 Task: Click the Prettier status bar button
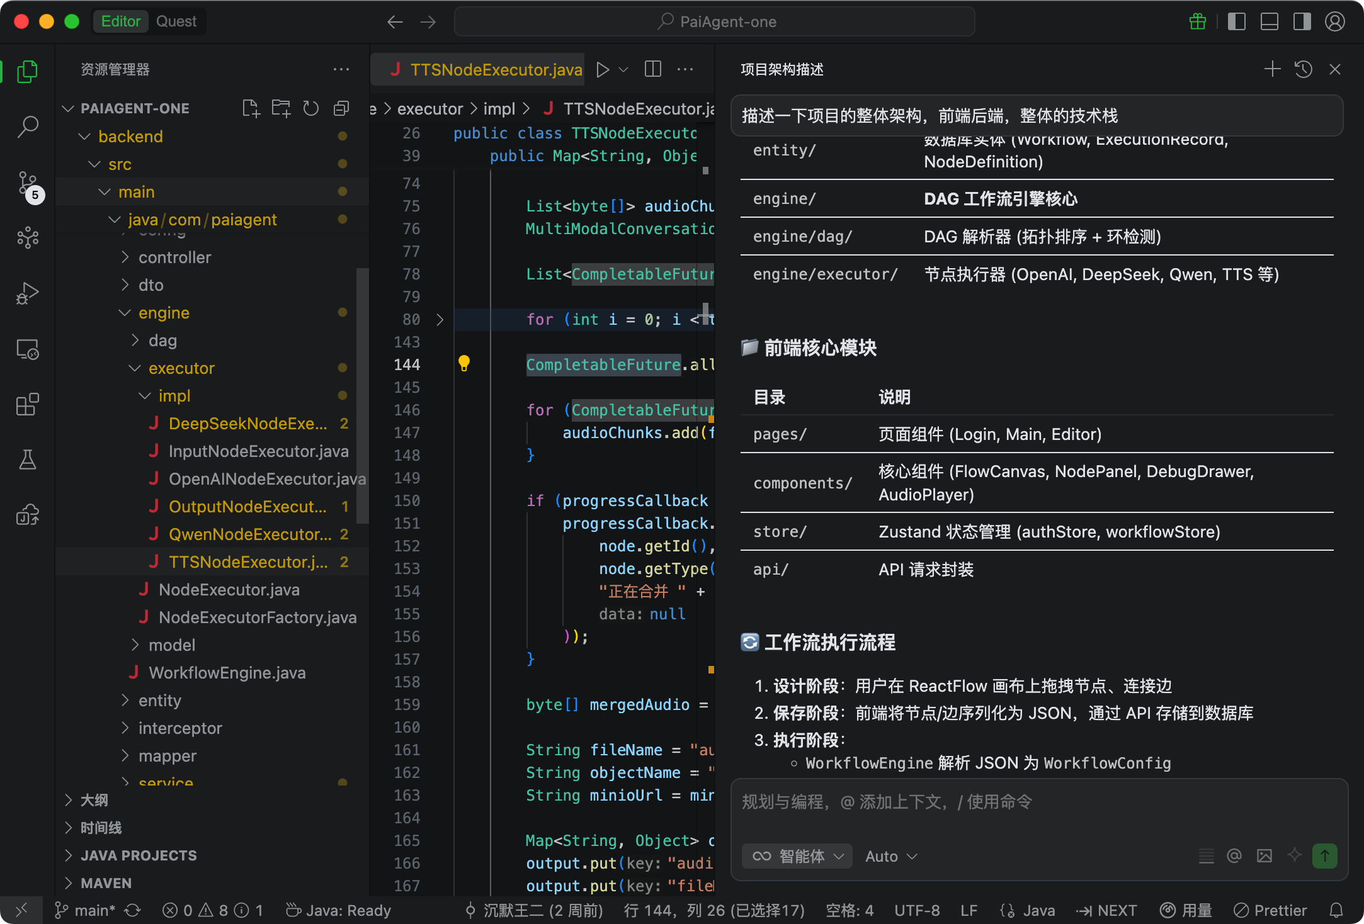click(x=1270, y=910)
